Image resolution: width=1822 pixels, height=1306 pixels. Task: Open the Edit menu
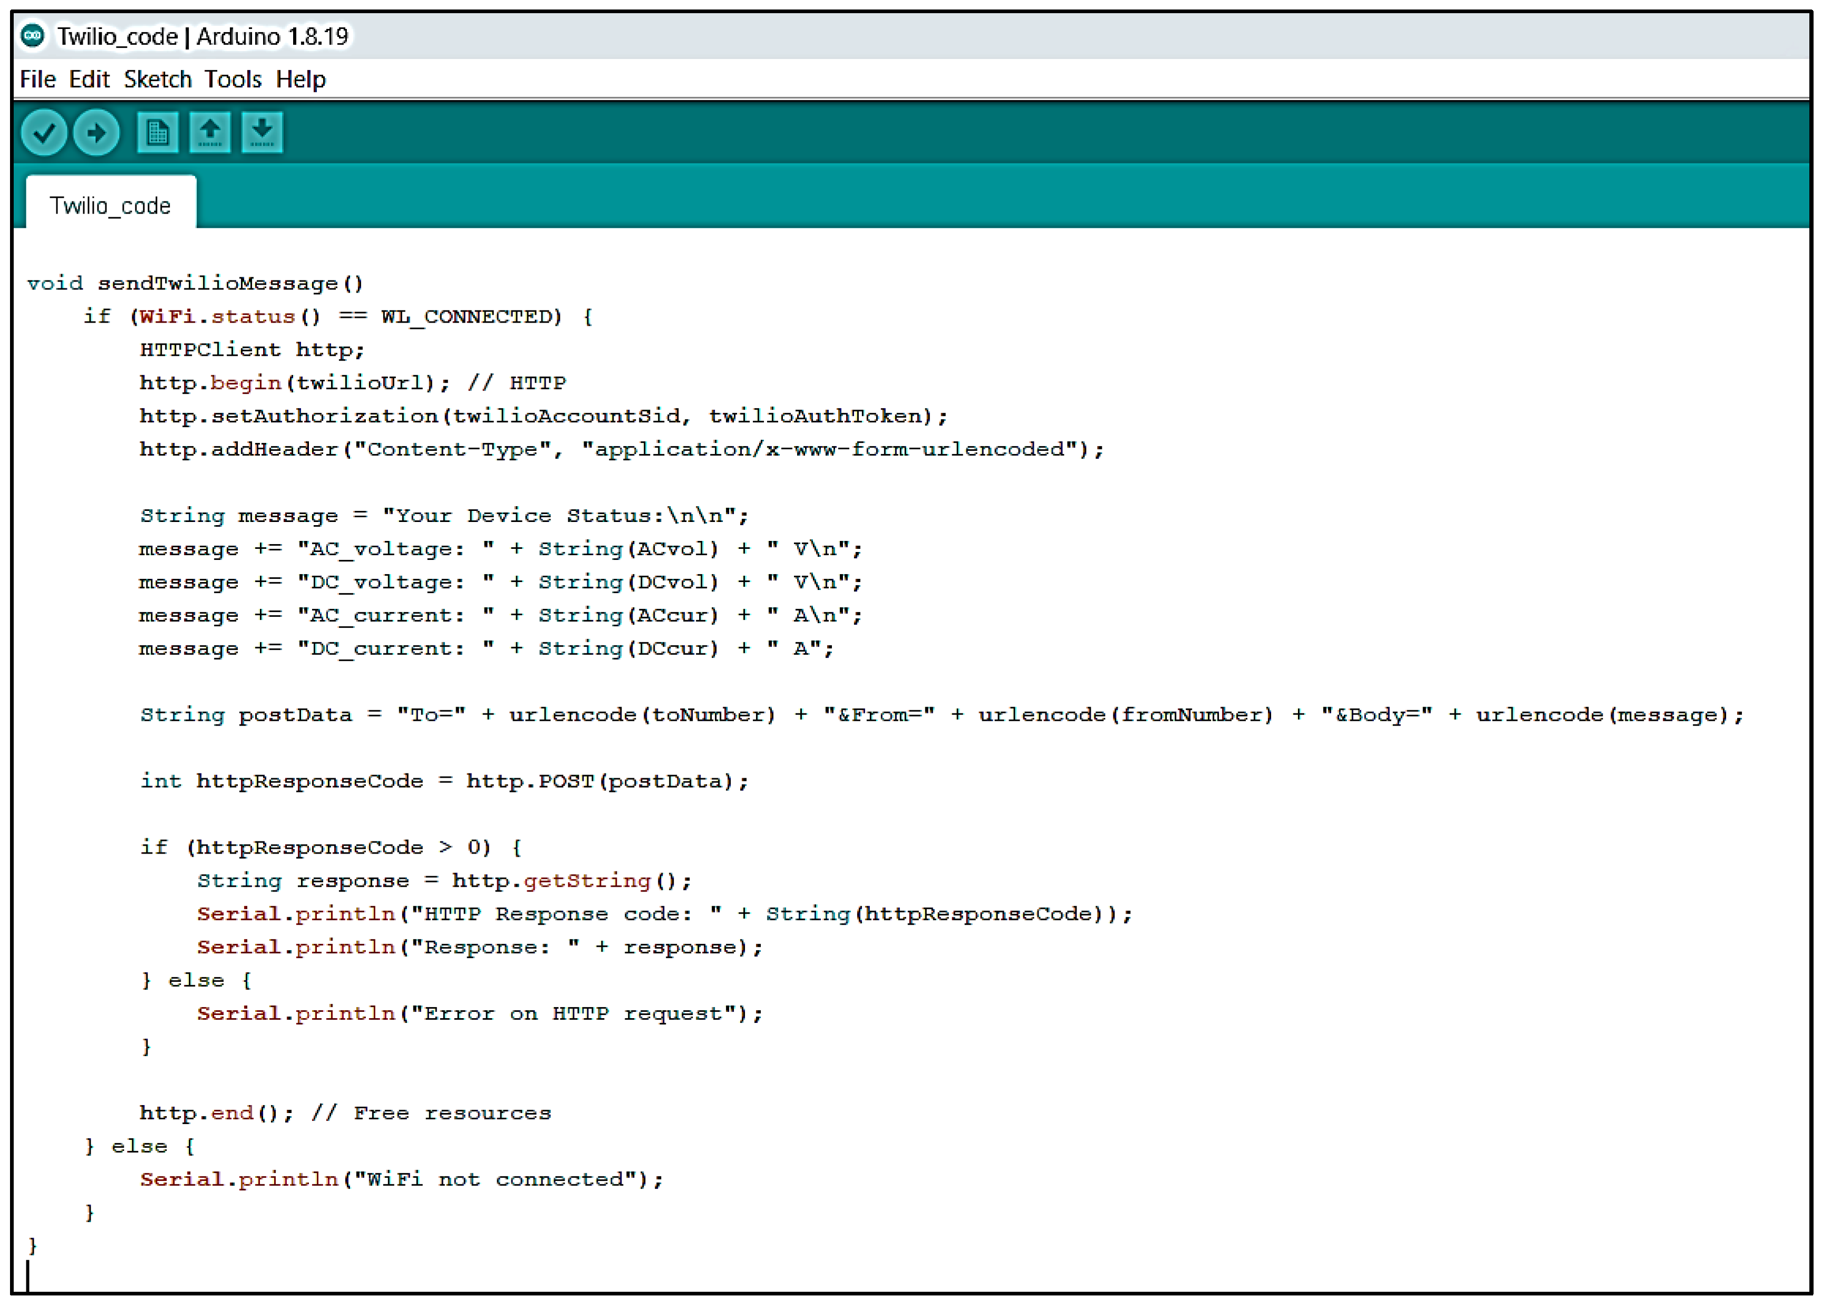(x=89, y=80)
